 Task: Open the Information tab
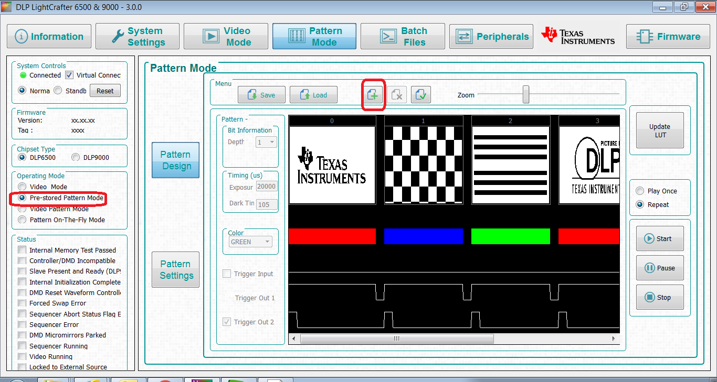point(49,37)
